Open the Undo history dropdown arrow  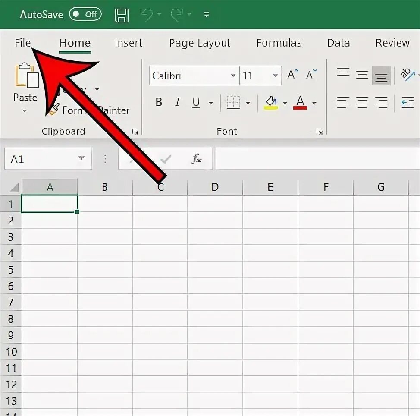[160, 14]
